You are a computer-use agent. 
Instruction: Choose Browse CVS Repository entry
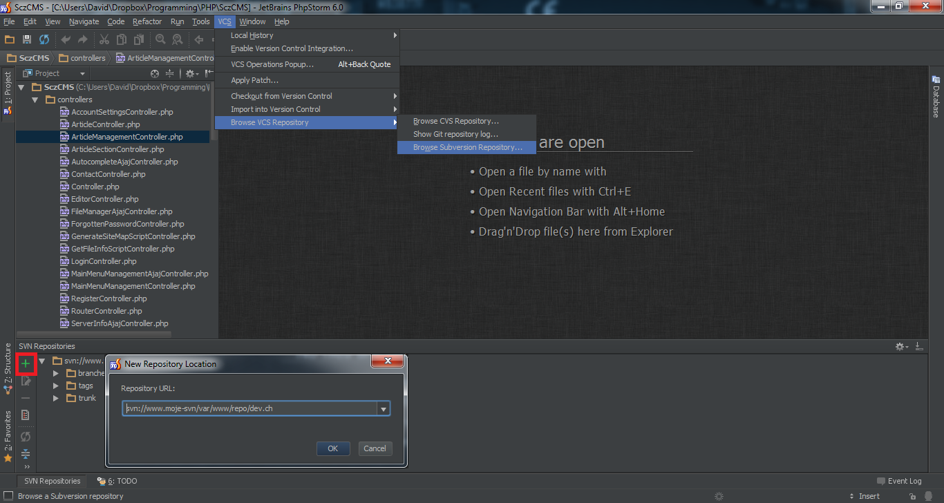[467, 121]
